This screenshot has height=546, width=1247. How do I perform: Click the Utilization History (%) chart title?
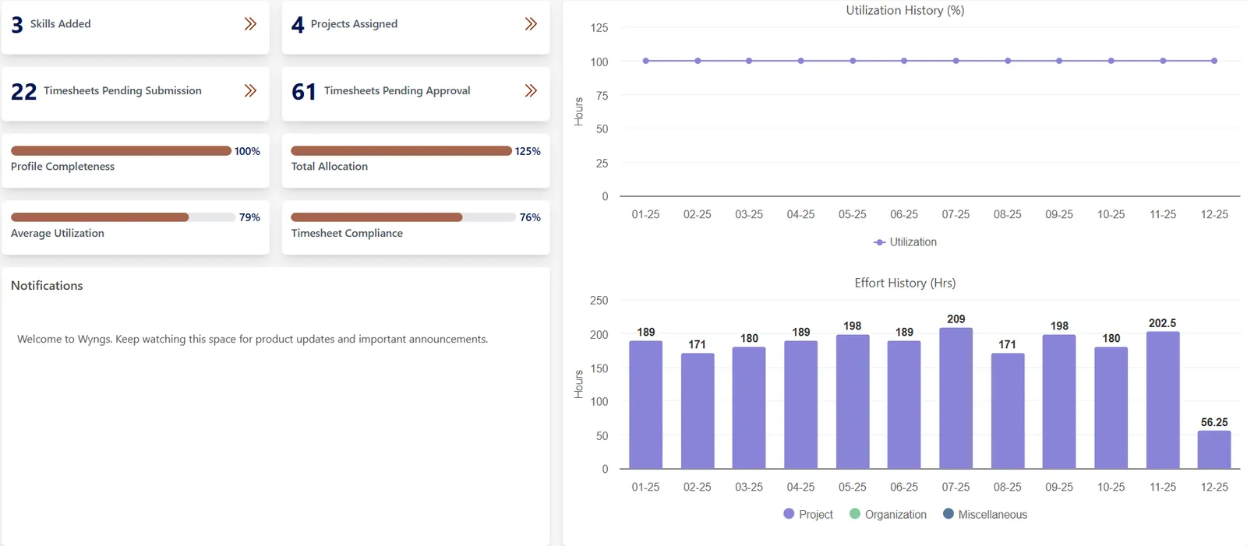tap(905, 10)
